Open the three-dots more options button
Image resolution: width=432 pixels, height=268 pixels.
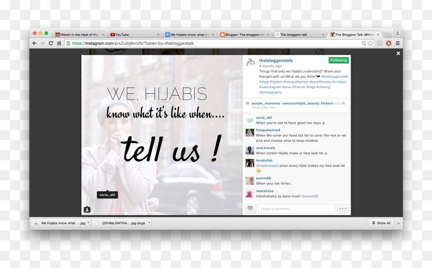[343, 208]
